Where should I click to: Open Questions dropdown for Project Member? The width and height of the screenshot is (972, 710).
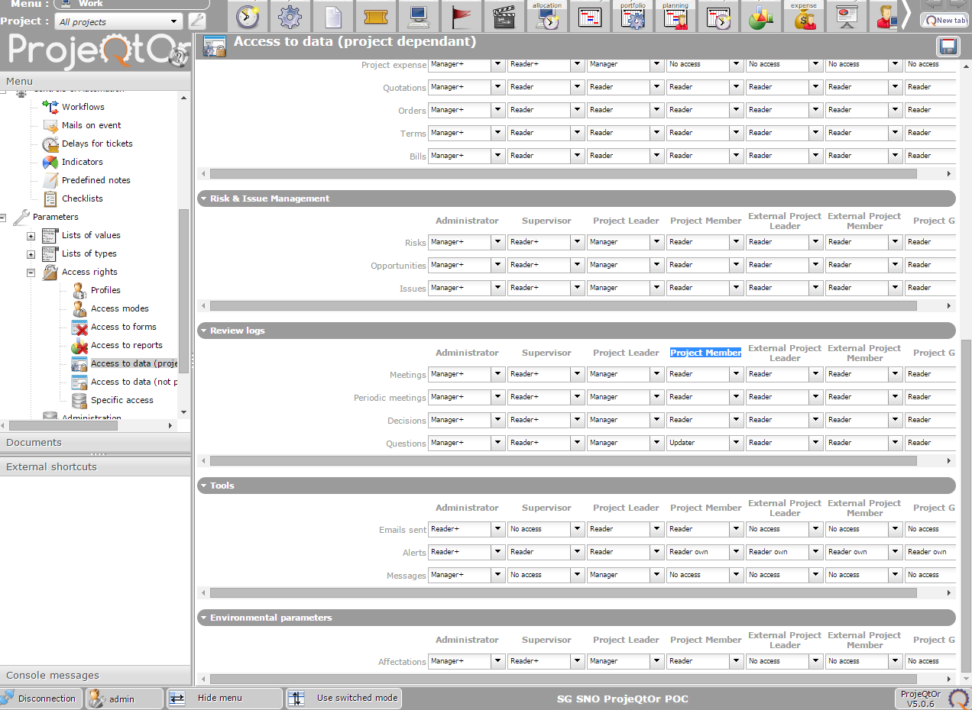coord(736,443)
